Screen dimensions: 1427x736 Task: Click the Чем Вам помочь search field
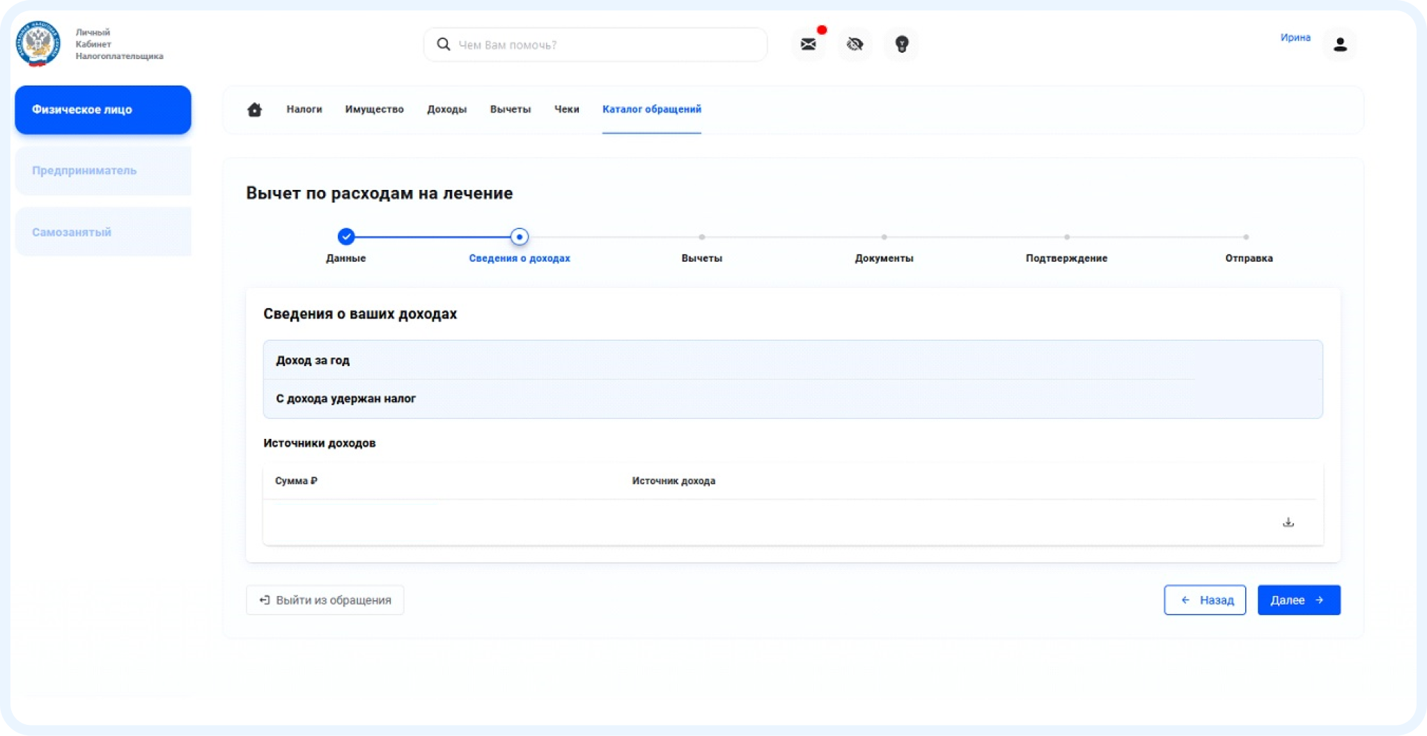coord(595,45)
